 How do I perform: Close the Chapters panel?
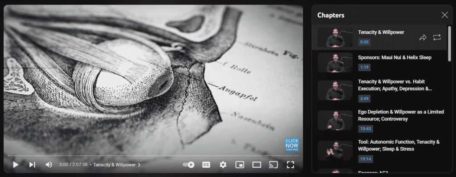click(445, 15)
